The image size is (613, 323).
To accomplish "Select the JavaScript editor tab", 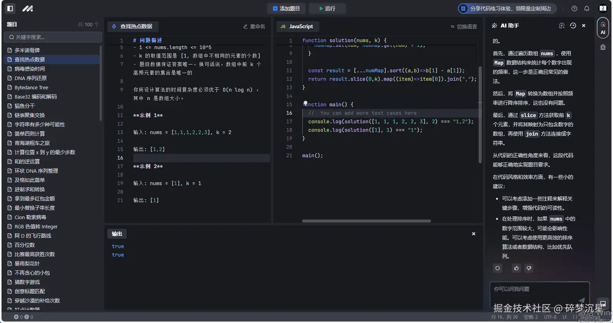I will pos(297,26).
